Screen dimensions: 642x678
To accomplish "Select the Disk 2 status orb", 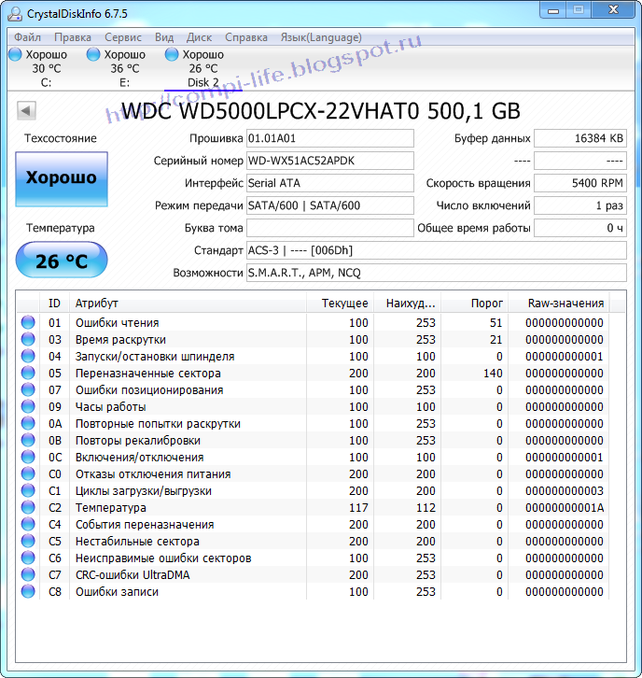I will [172, 54].
